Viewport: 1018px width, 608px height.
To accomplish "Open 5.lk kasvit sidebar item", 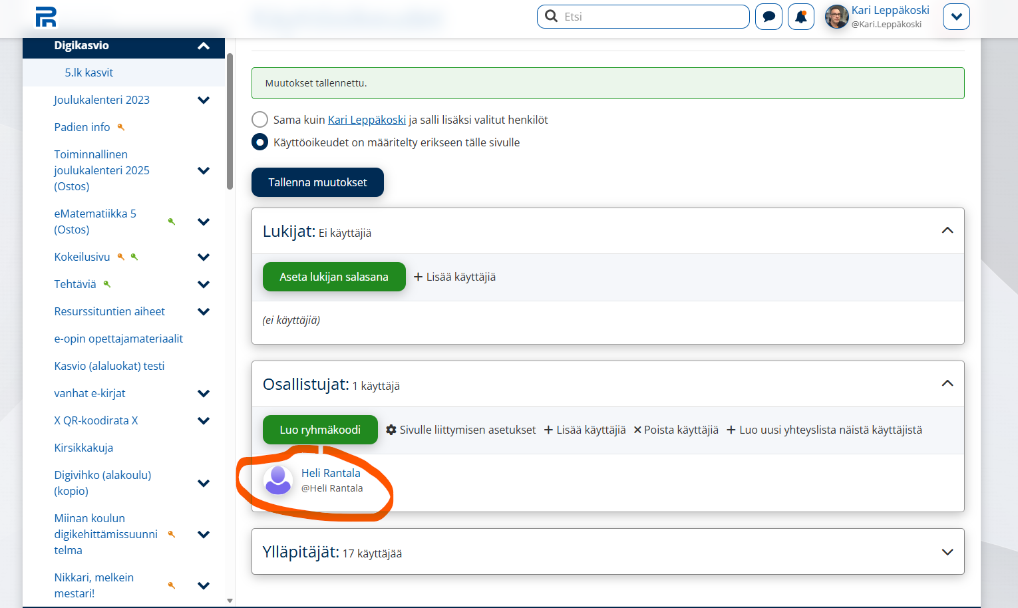I will (89, 73).
